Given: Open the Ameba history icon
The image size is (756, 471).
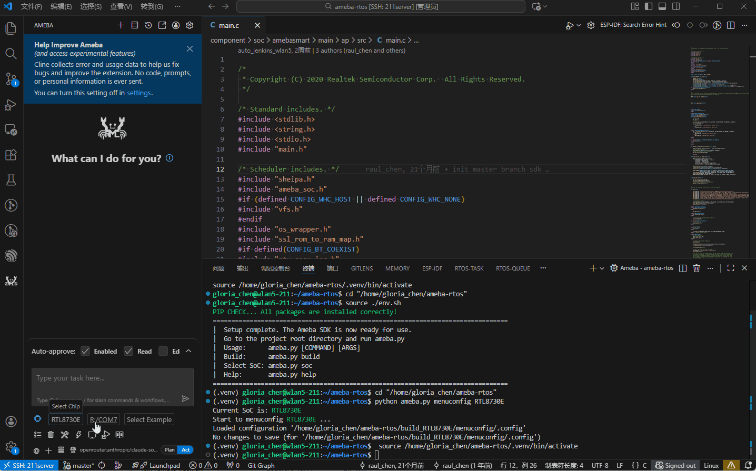Looking at the screenshot, I should point(148,25).
